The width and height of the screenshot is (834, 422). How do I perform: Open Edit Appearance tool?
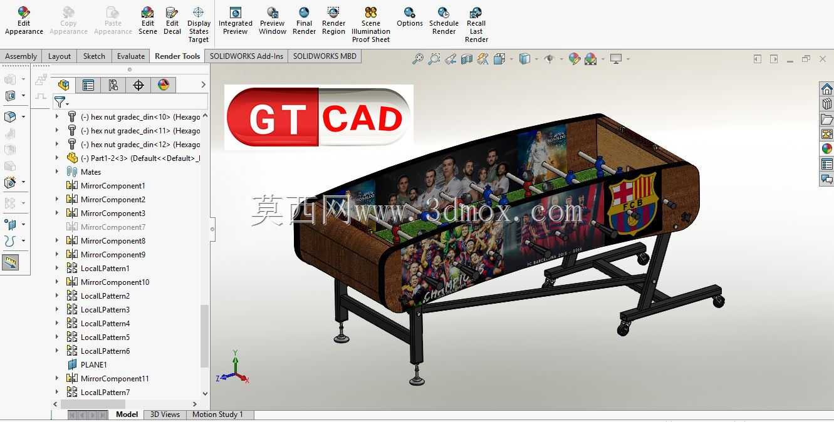pos(24,21)
